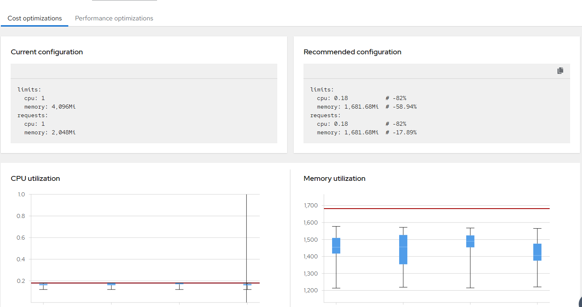Click the 1,500 label on the memory axis
582x307 pixels.
pos(311,240)
